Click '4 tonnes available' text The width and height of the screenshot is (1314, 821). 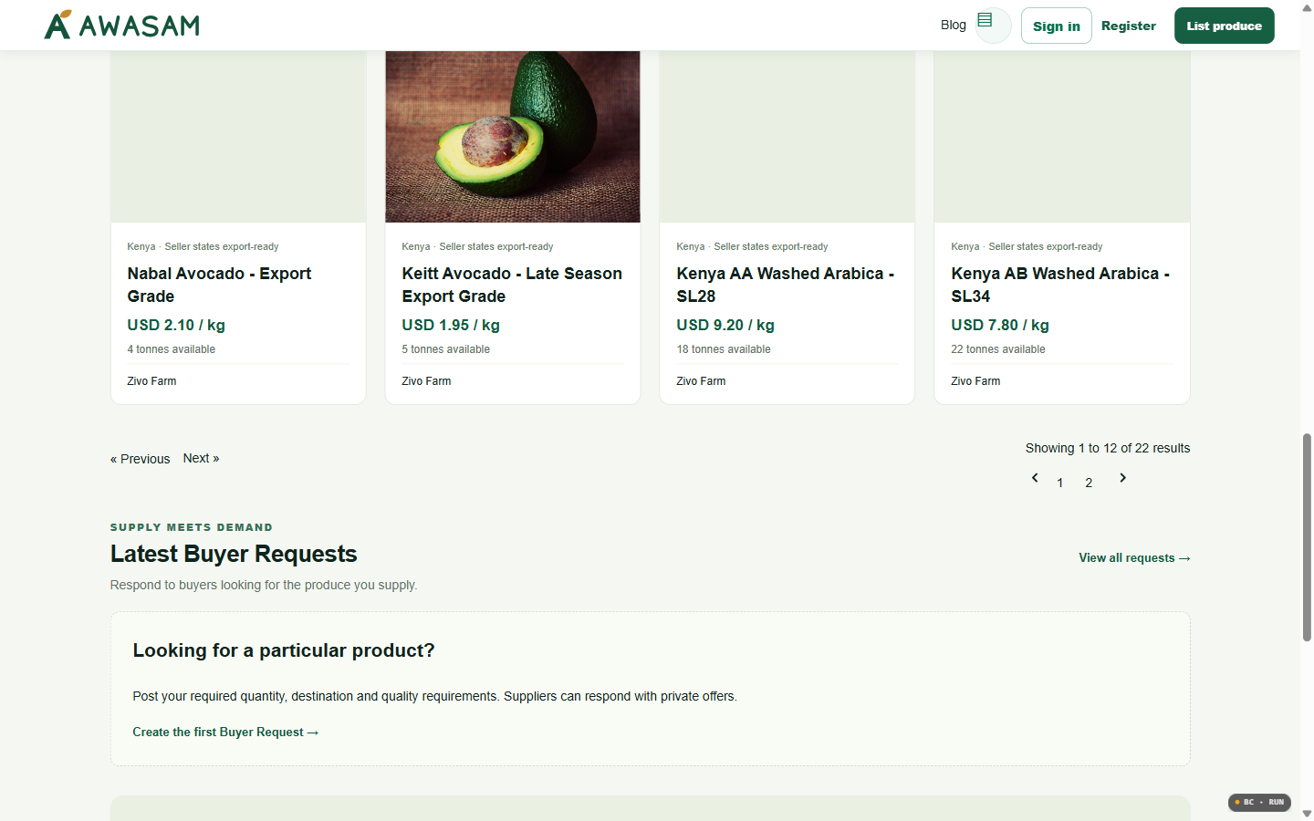coord(172,349)
